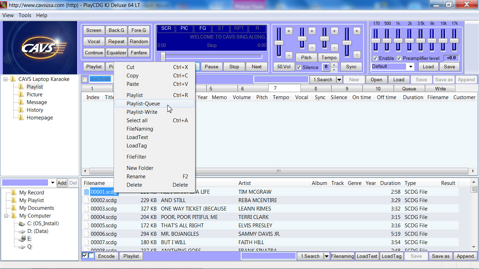Screen dimensions: 479x269
Task: Click the History folder icon in the tree
Action: [x=21, y=110]
